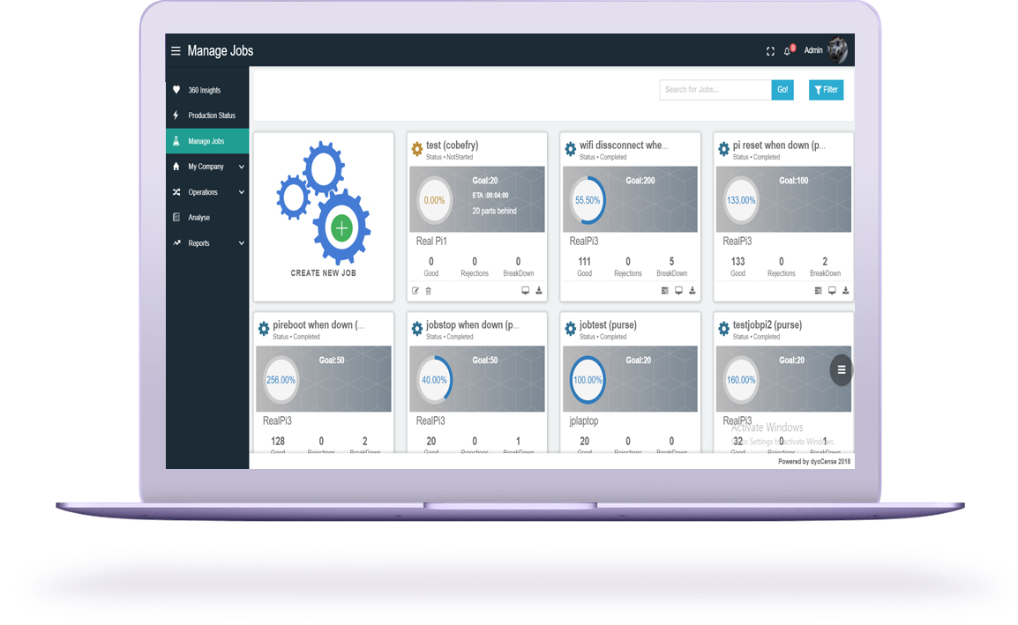Open the pireboot when down job title
Screen dimensions: 1018x625
tap(318, 325)
